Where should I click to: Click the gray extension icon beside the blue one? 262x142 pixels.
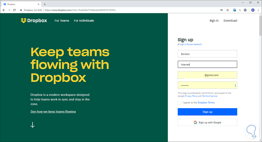(240, 10)
